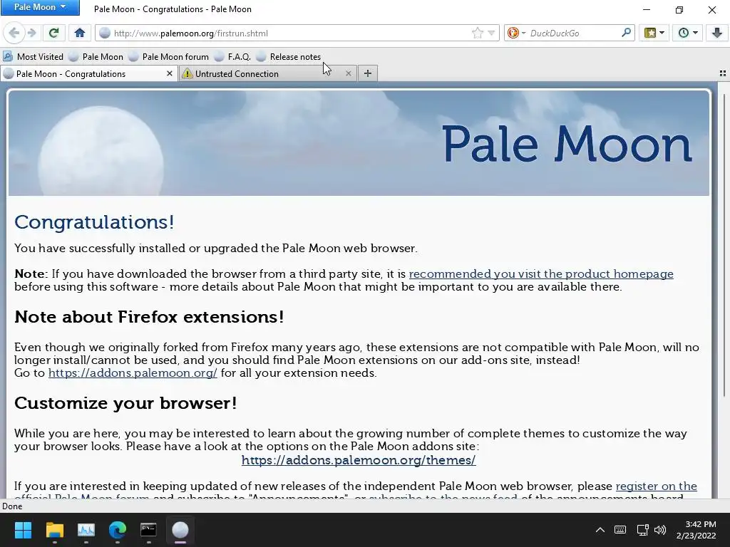Click the tab groups grid icon
This screenshot has width=730, height=547.
[x=723, y=73]
